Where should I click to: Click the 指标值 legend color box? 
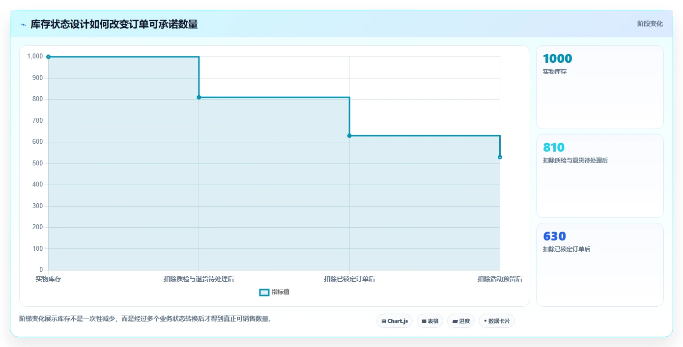click(x=264, y=293)
